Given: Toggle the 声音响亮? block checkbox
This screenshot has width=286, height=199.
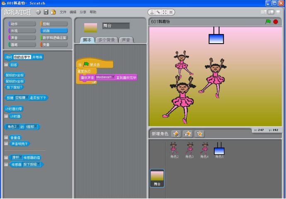Looking at the screenshot, I should (6, 143).
